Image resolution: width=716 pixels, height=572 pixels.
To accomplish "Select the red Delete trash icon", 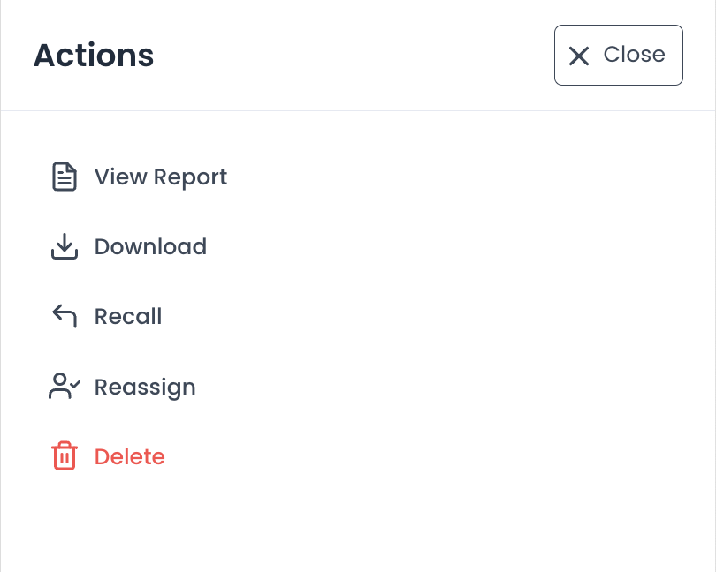I will click(x=65, y=456).
